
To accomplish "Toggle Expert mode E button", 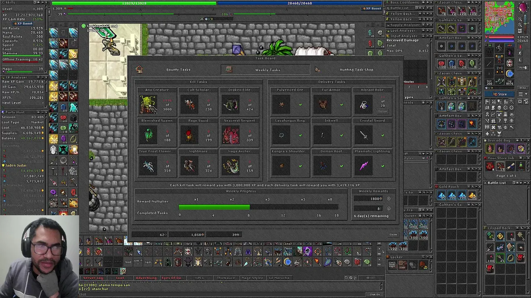I will click(521, 60).
